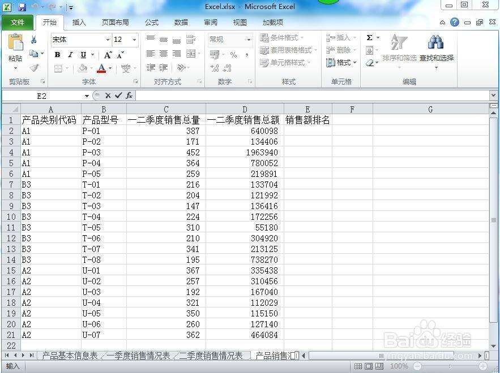Switch to the Data (数据) tab
Image resolution: width=500 pixels, height=373 pixels.
181,22
